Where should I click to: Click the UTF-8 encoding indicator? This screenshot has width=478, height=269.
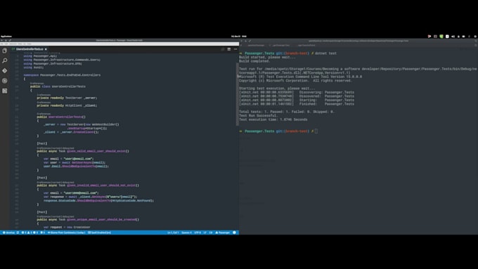pos(198,232)
